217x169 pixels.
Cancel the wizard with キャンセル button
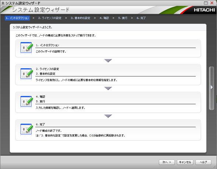point(185,162)
